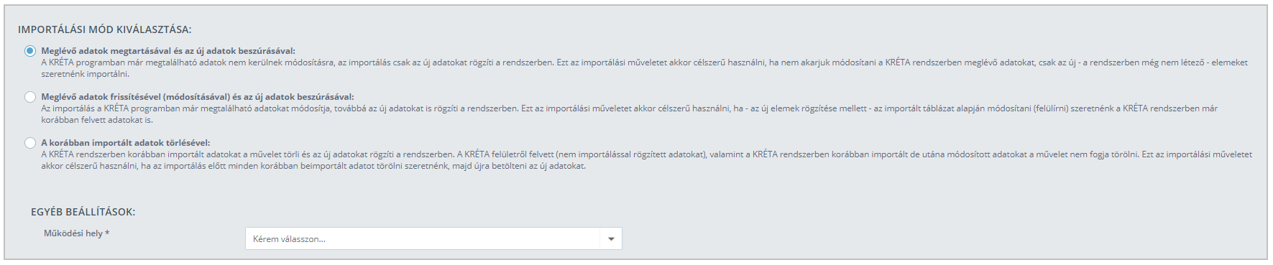Enable the 'A korábban importált adatok törlésével' radio
This screenshot has width=1273, height=265.
[30, 143]
